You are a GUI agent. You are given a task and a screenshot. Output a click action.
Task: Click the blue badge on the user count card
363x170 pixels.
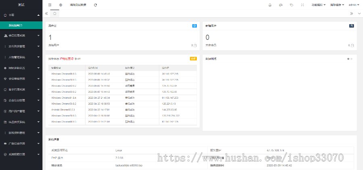click(194, 26)
